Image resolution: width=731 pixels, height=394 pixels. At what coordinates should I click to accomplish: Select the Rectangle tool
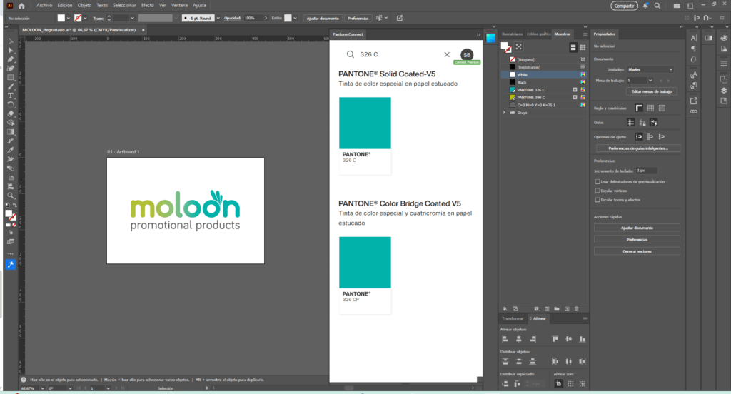11,77
